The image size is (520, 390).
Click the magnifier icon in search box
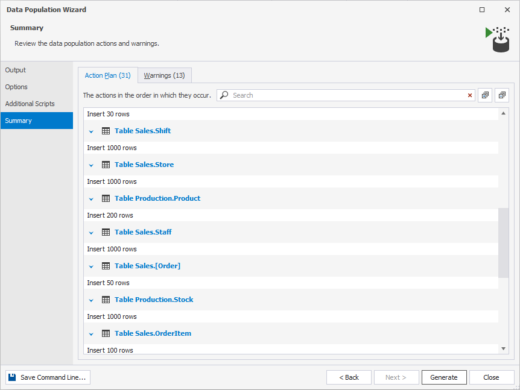pos(224,95)
